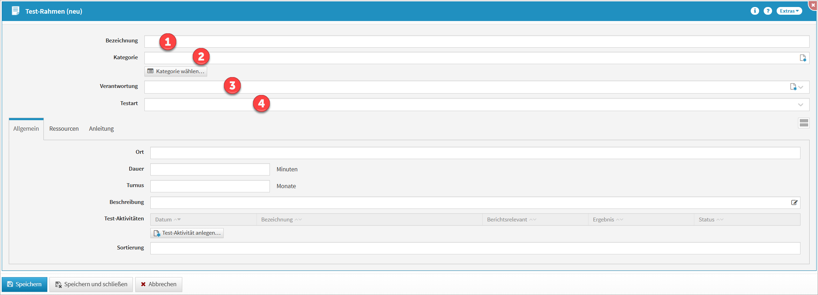Viewport: 818px width, 295px height.
Task: Open the help question mark icon
Action: [x=768, y=11]
